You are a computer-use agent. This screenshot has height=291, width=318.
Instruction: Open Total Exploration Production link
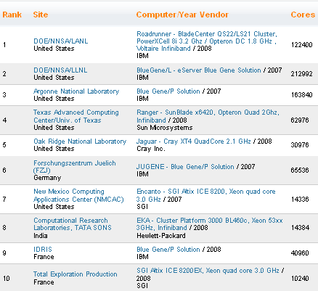tap(76, 274)
